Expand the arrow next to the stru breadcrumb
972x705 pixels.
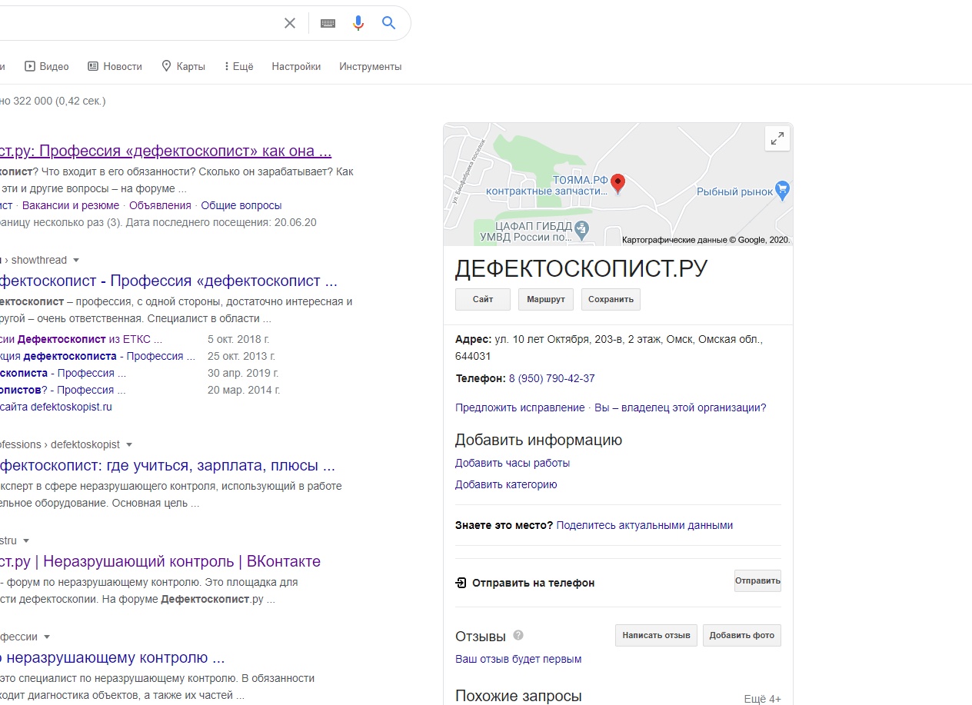point(26,540)
